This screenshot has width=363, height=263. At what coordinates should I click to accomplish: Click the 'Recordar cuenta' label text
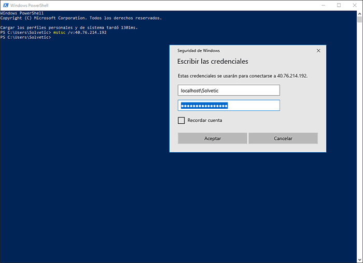(x=205, y=121)
